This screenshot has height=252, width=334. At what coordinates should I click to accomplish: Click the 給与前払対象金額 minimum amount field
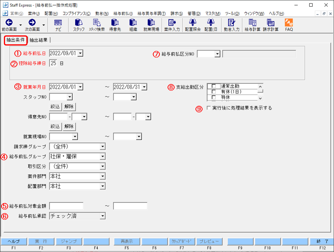coord(66,206)
